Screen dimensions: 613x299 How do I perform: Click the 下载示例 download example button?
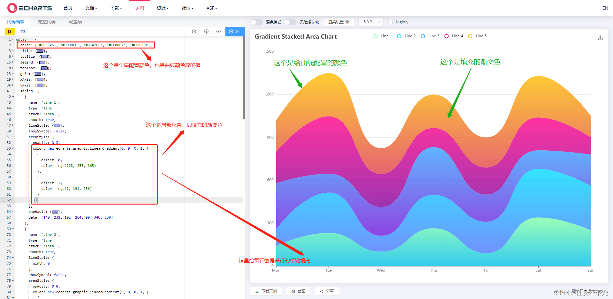click(x=266, y=291)
